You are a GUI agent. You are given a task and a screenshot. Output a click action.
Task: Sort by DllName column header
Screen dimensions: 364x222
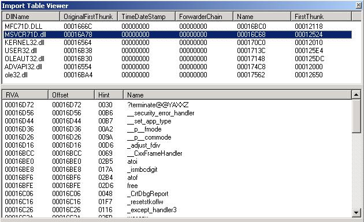click(x=31, y=17)
